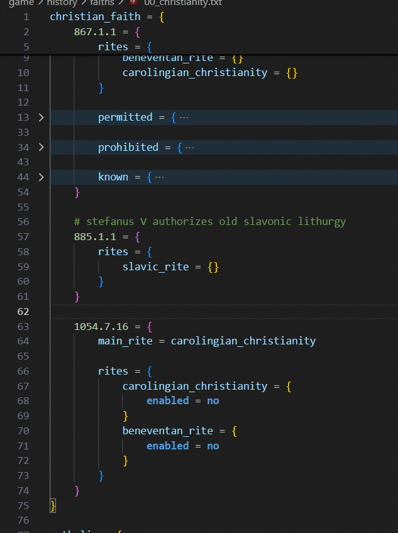Image resolution: width=398 pixels, height=533 pixels.
Task: Click carolingian_christianity on line 10
Action: [x=195, y=73]
